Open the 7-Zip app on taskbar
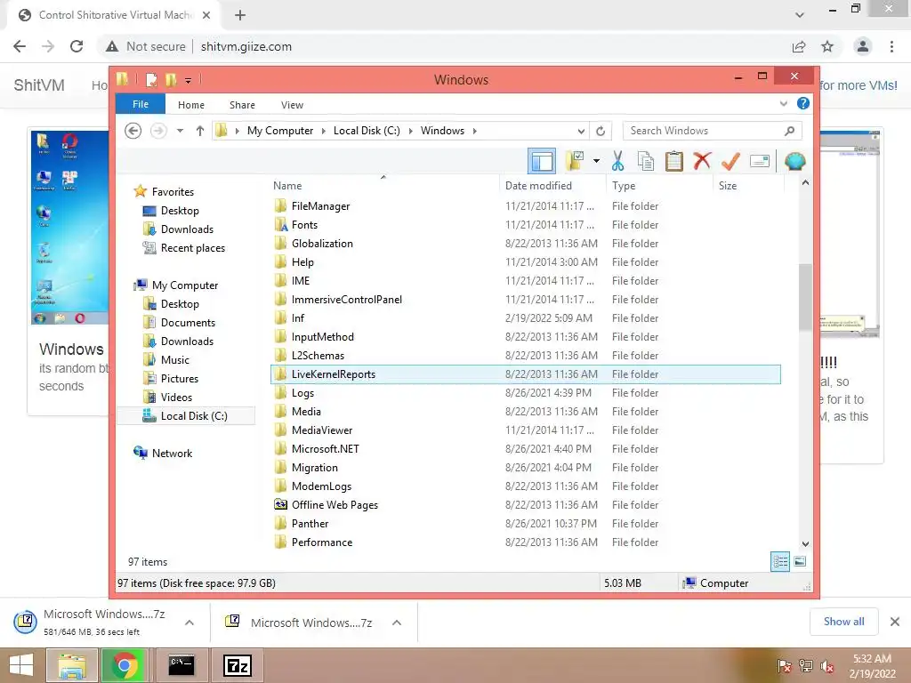911x683 pixels. coord(238,665)
